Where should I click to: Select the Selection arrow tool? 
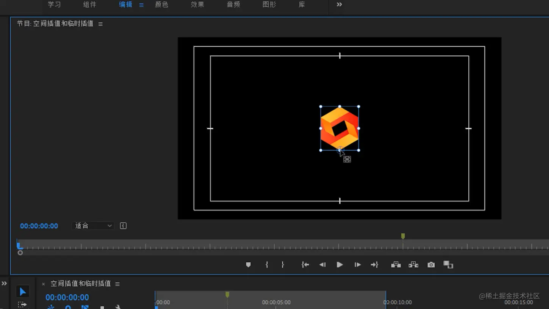[23, 292]
